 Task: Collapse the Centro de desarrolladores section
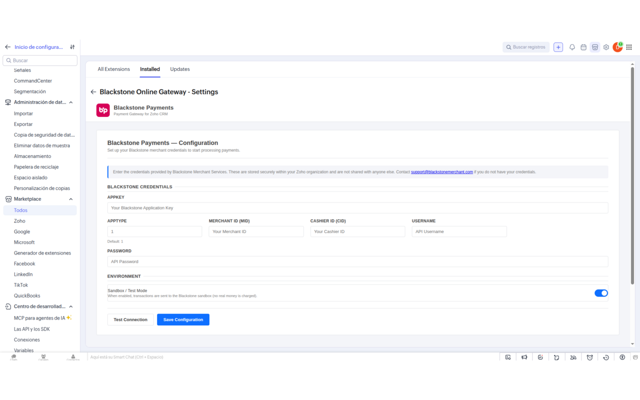[70, 306]
